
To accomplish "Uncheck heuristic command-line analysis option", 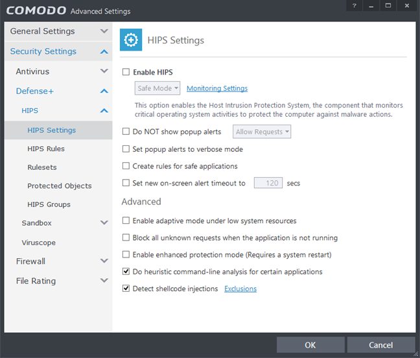I will tap(126, 272).
